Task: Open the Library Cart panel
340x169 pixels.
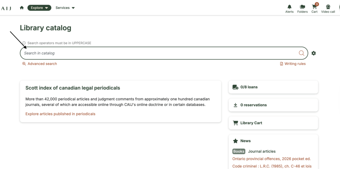Action: point(273,123)
